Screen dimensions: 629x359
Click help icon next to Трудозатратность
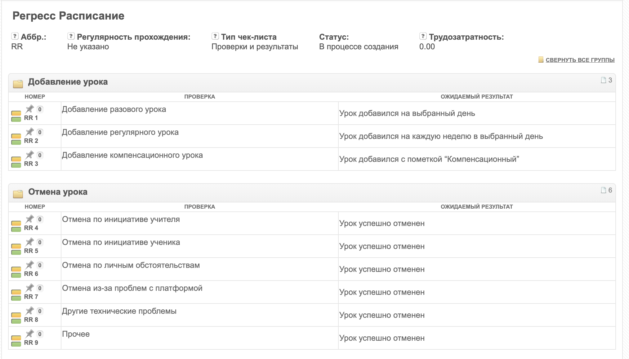coord(423,36)
